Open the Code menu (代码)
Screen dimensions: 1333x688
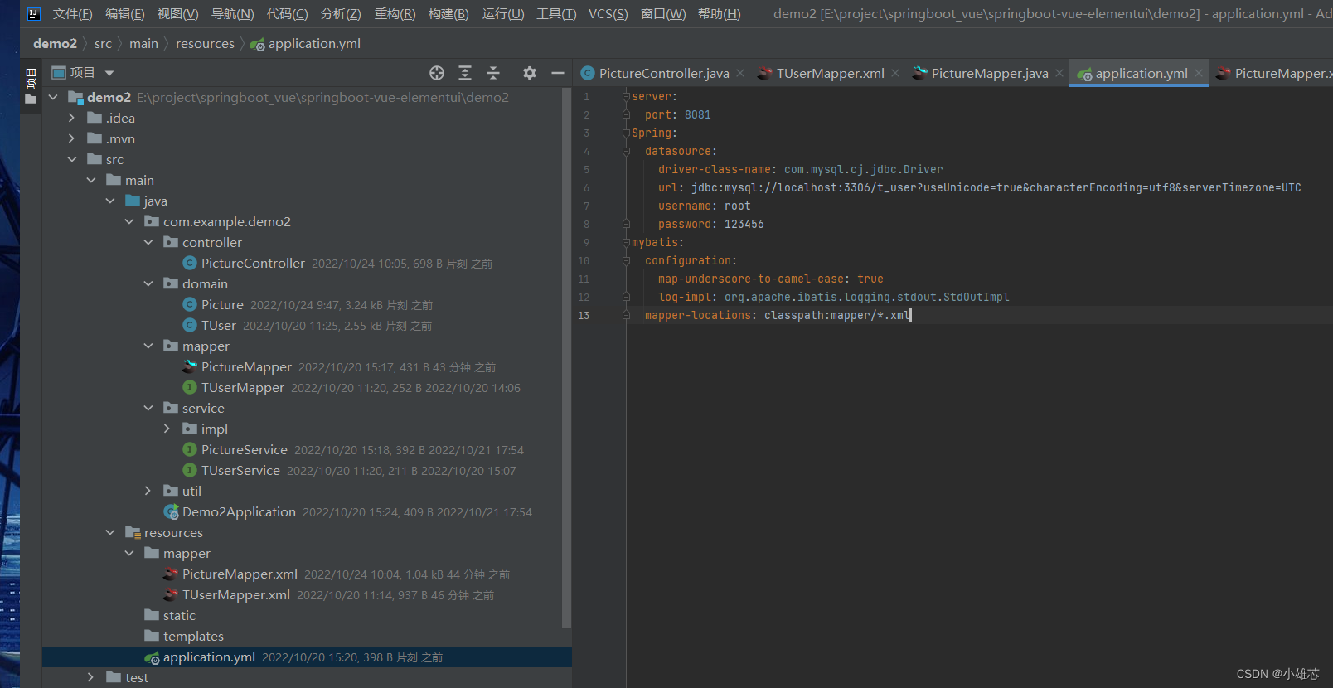point(287,14)
